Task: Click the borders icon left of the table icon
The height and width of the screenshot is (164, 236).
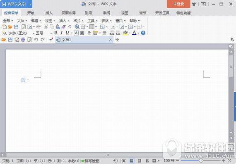Action: (x=83, y=27)
